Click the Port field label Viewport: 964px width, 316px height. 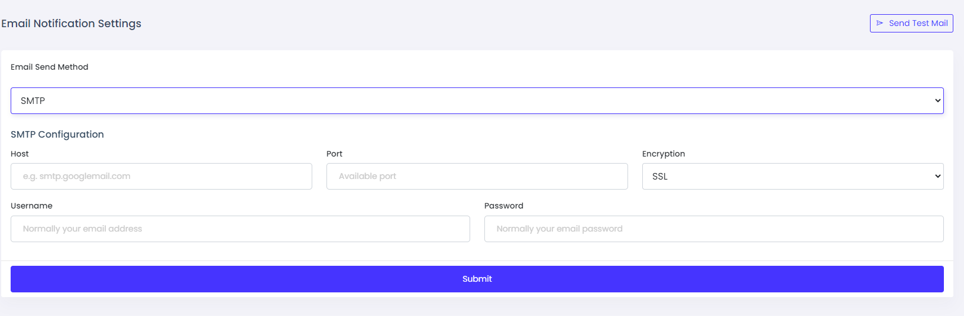pos(334,154)
